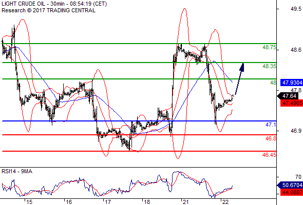Select the black 47.64 current price tag
Viewport: 303px width, 205px height.
click(288, 96)
